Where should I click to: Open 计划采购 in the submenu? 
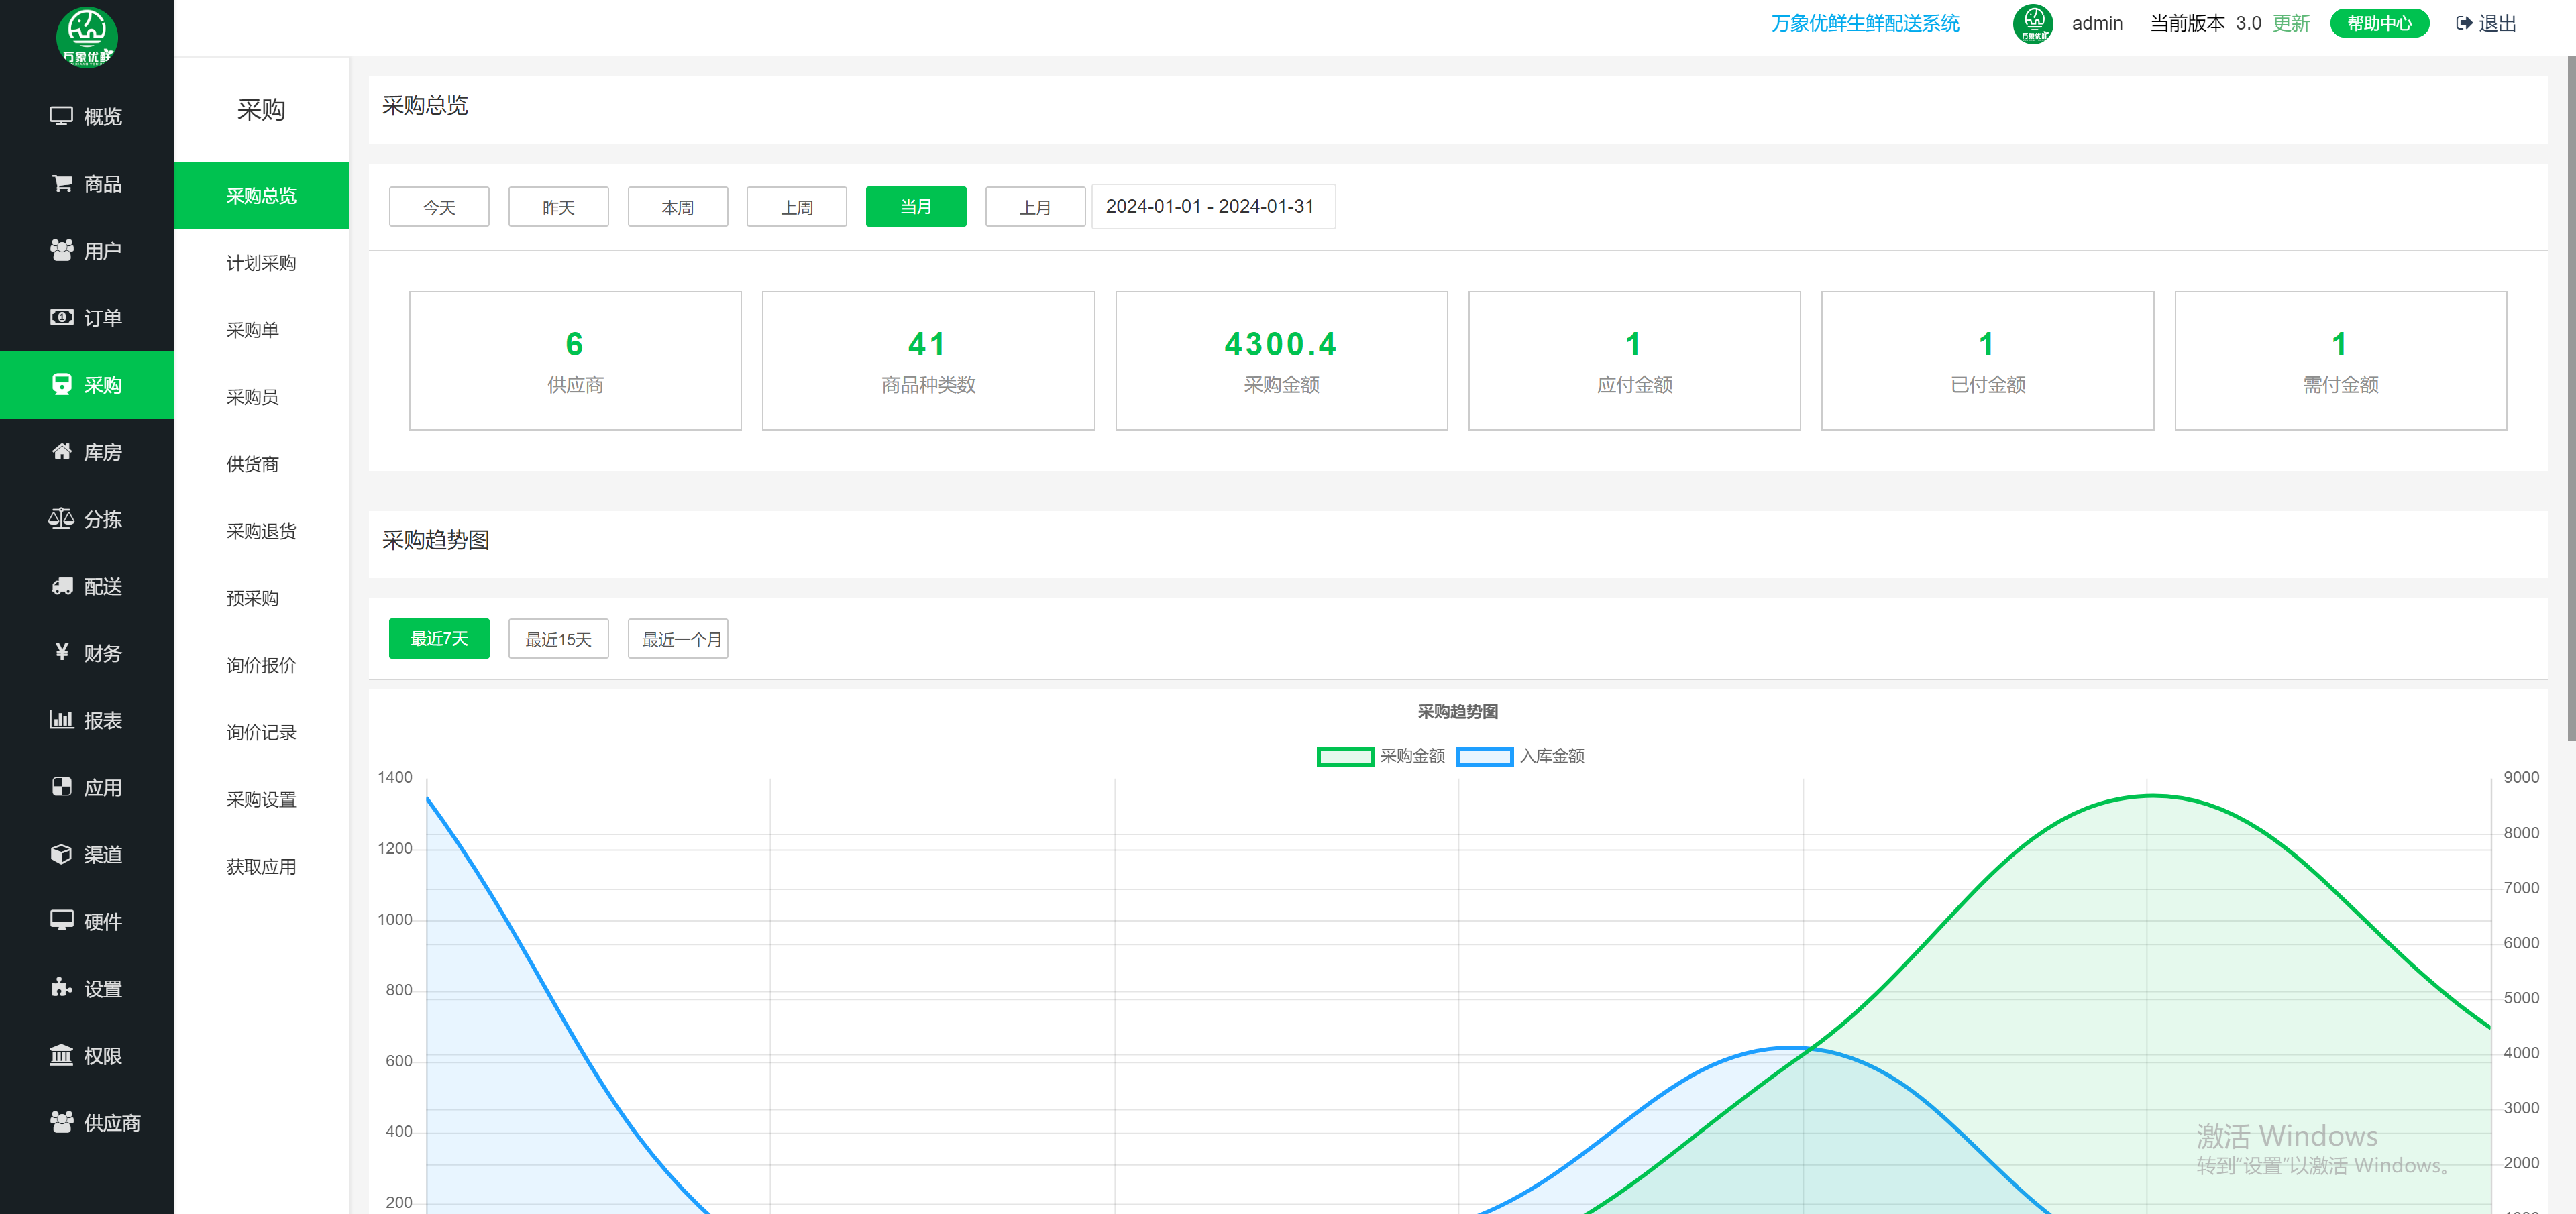click(x=261, y=263)
